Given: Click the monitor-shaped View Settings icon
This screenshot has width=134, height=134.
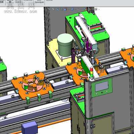Looking at the screenshot, I should pyautogui.click(x=96, y=9).
